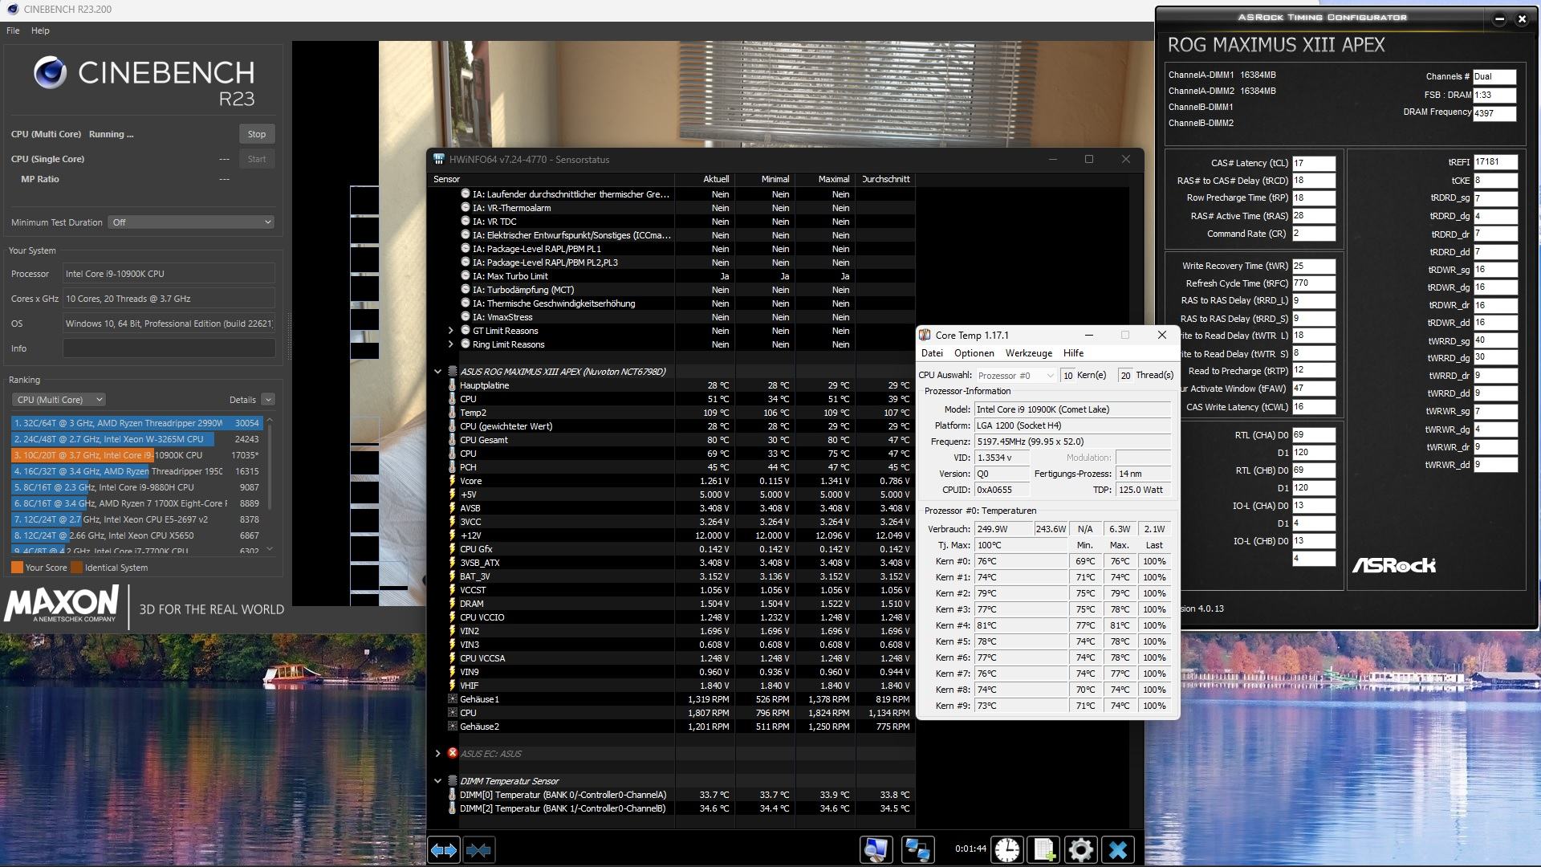Click thermometer icon beside Temp2 row
This screenshot has width=1541, height=867.
tap(453, 413)
